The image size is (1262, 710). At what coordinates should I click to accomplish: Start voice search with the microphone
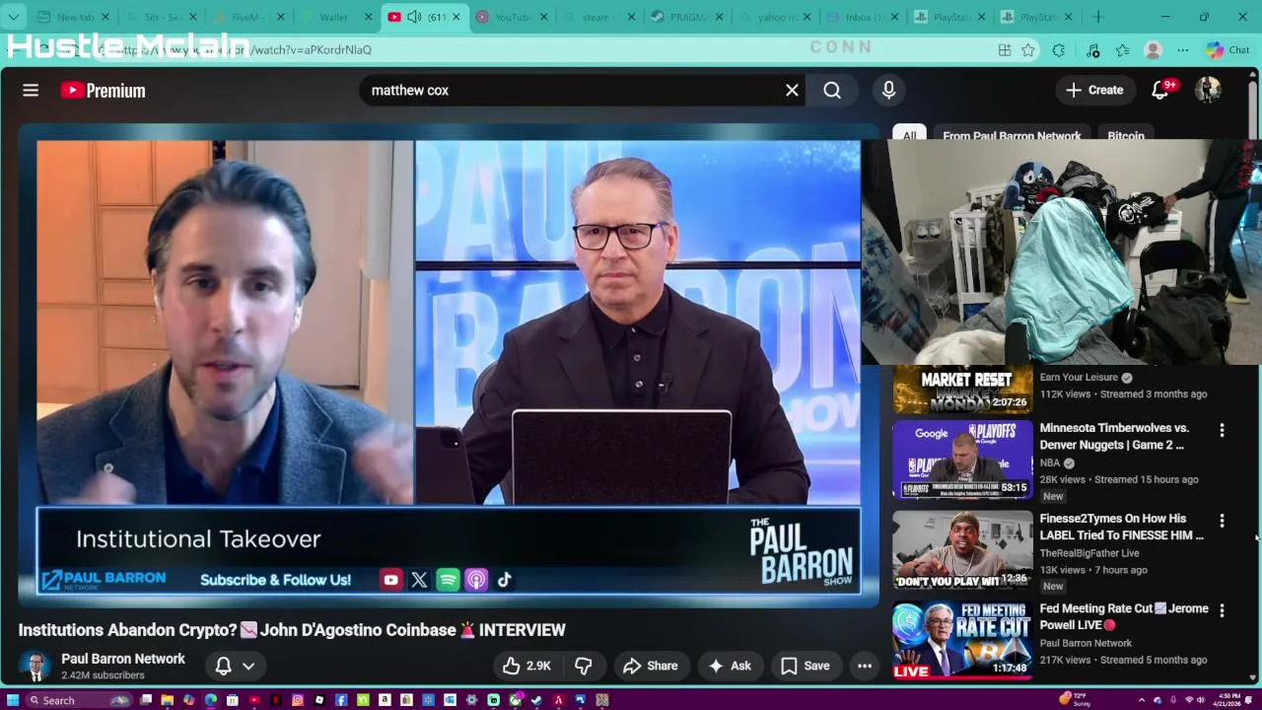[x=888, y=90]
